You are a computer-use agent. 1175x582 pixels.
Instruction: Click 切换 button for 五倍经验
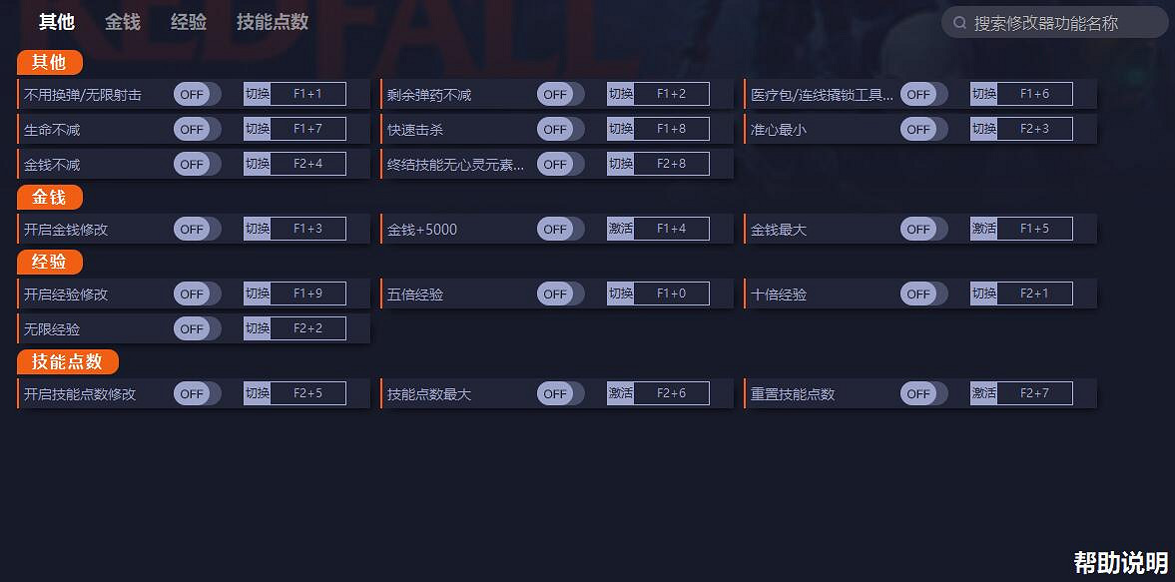[x=621, y=293]
